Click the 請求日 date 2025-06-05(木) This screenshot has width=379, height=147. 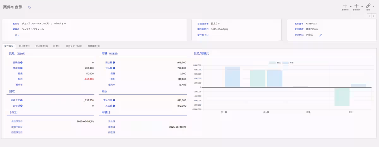pos(178,127)
